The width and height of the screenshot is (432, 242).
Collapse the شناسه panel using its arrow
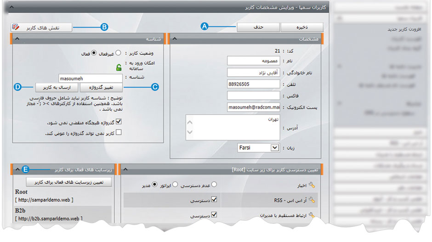(17, 39)
